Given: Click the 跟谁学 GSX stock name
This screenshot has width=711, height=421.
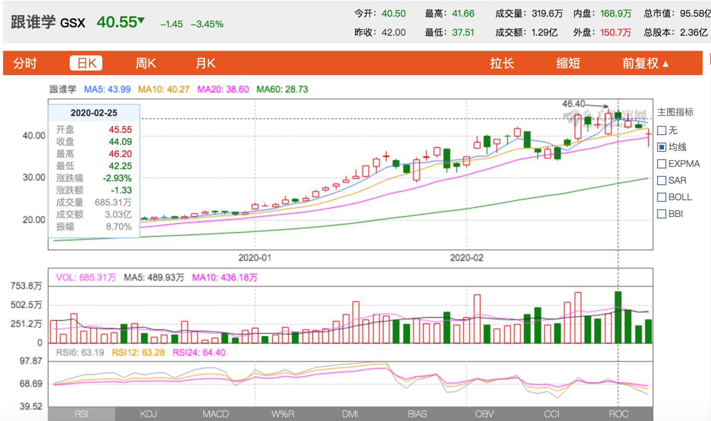Looking at the screenshot, I should click(x=48, y=22).
